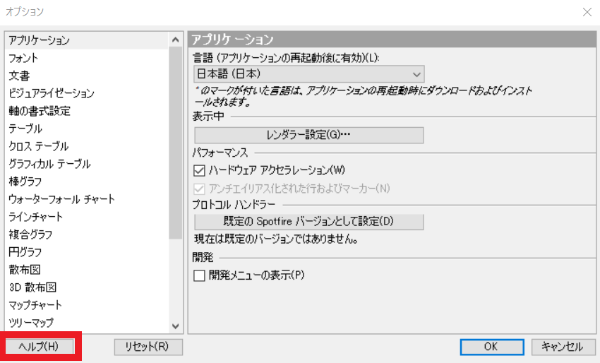Choose グラフィカル テーブル from the list
Image resolution: width=600 pixels, height=363 pixels.
87,164
